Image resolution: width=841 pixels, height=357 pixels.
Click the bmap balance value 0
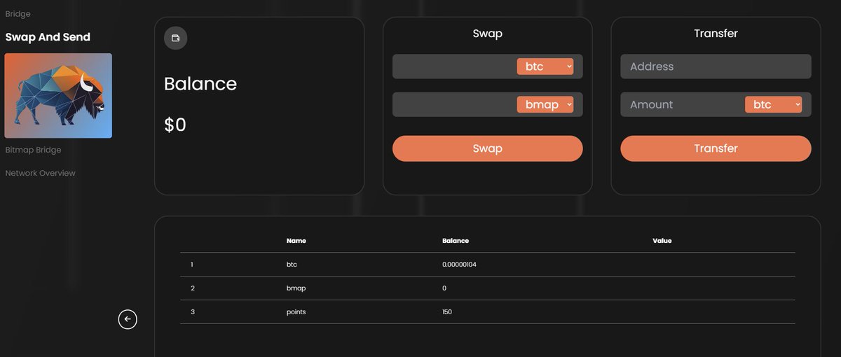pyautogui.click(x=444, y=288)
